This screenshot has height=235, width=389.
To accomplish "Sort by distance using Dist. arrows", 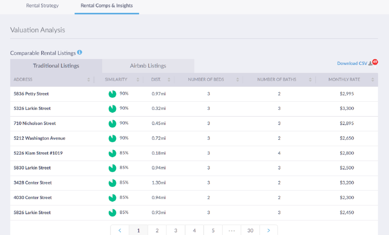I will pos(169,80).
